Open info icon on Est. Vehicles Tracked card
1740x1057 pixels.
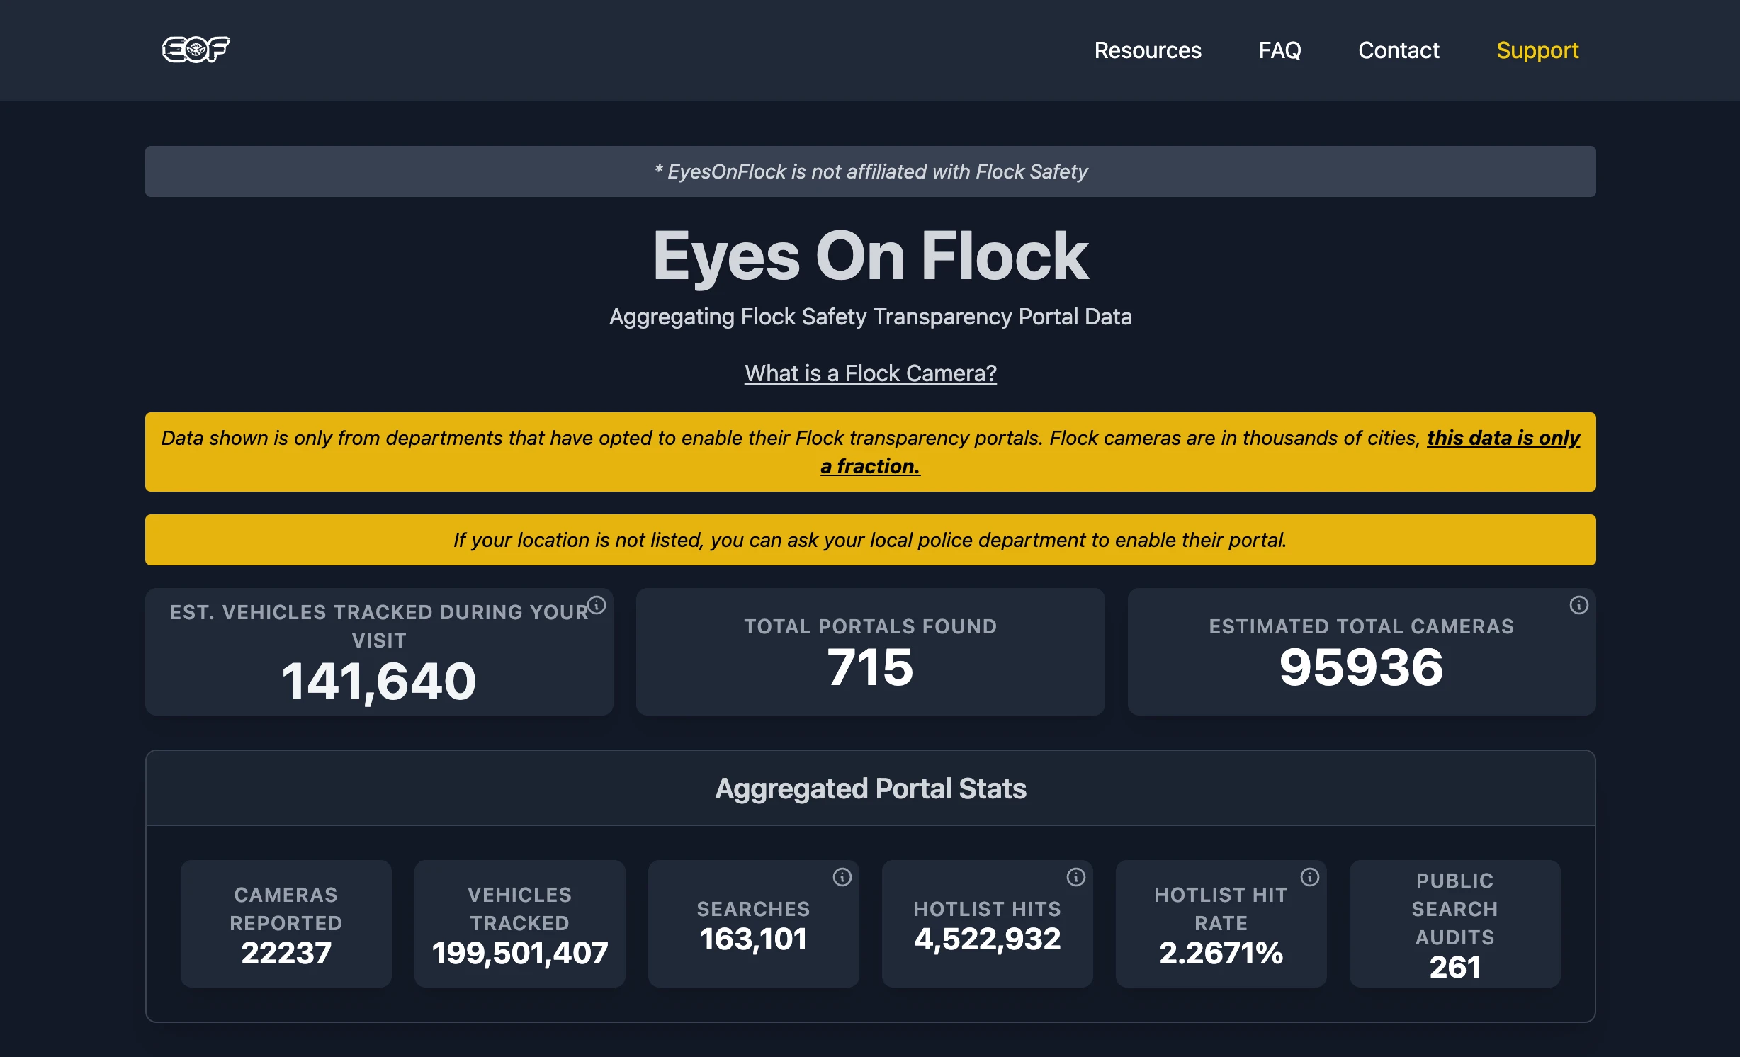597,605
